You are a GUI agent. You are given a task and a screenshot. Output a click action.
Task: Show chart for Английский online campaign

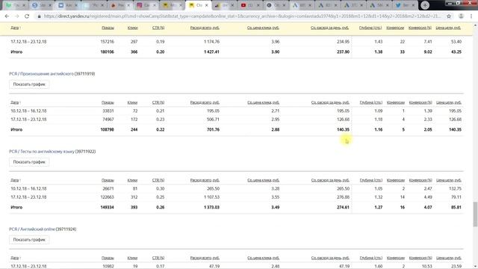coord(29,240)
